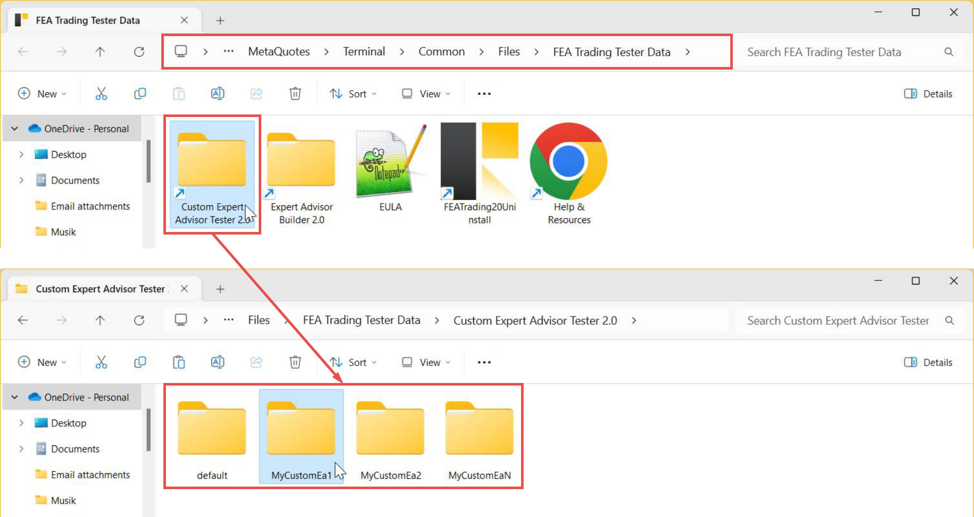Click Copy icon in top window toolbar
This screenshot has width=974, height=517.
pyautogui.click(x=140, y=94)
